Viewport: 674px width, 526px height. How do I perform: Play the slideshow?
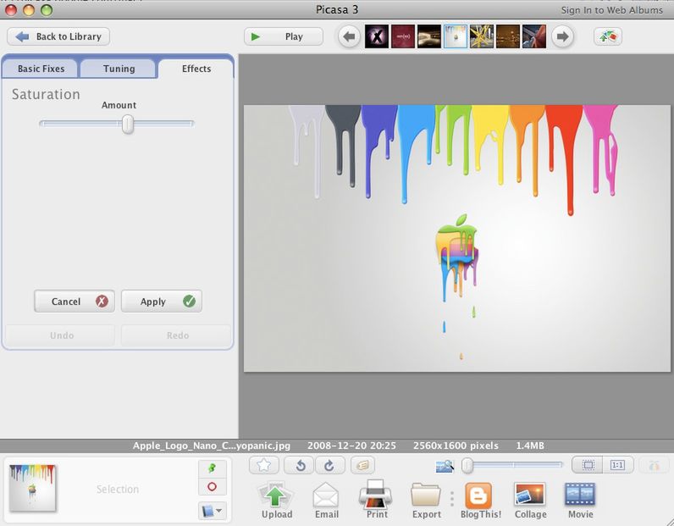click(284, 36)
